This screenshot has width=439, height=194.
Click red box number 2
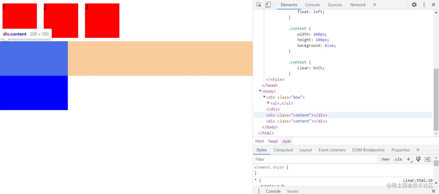(61, 21)
